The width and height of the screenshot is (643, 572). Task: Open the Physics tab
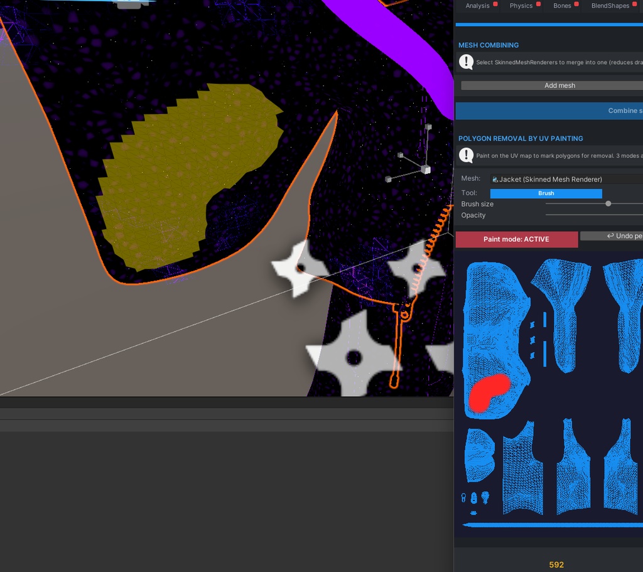pyautogui.click(x=522, y=6)
